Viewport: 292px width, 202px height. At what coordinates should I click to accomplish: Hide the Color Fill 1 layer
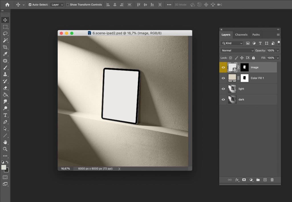(223, 78)
